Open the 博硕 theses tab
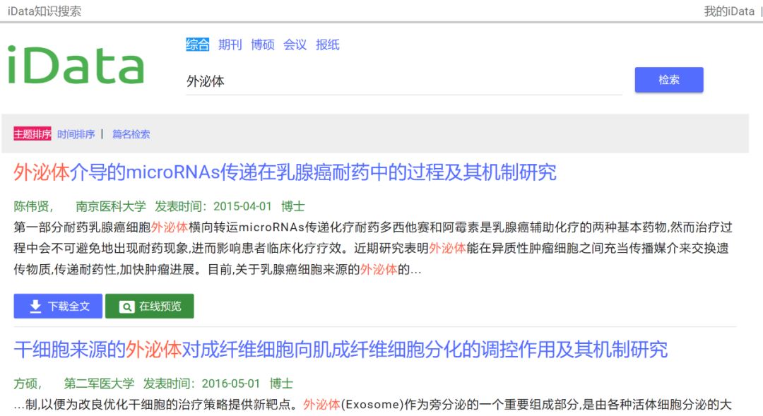 262,44
